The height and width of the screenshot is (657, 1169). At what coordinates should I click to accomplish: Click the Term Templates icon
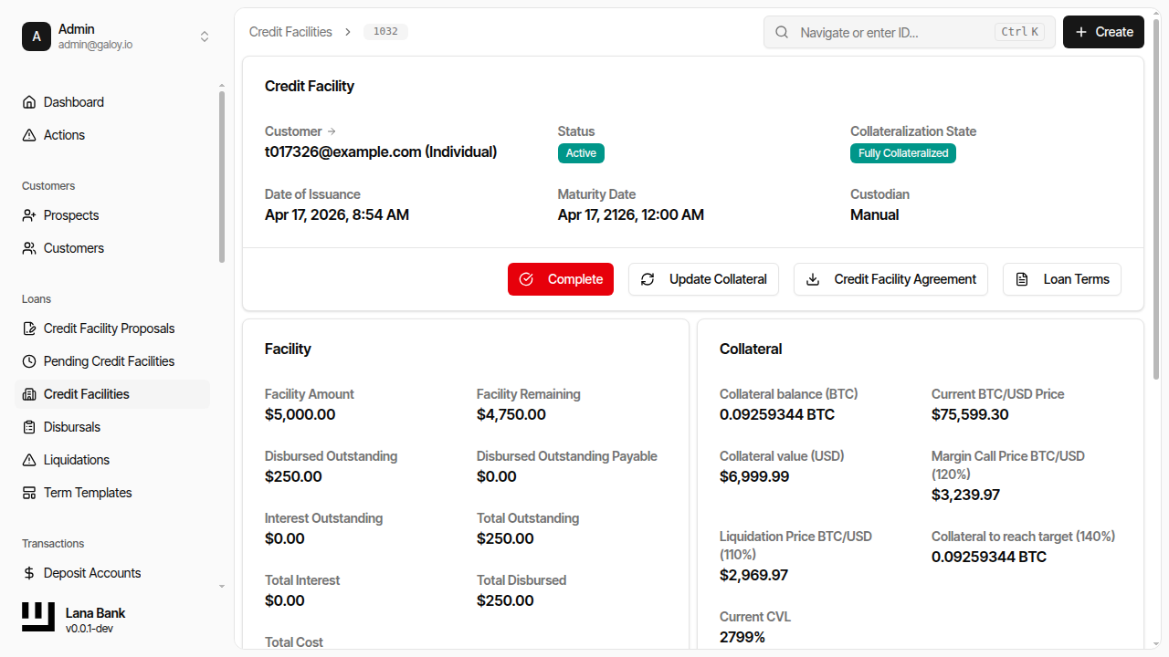pyautogui.click(x=28, y=493)
